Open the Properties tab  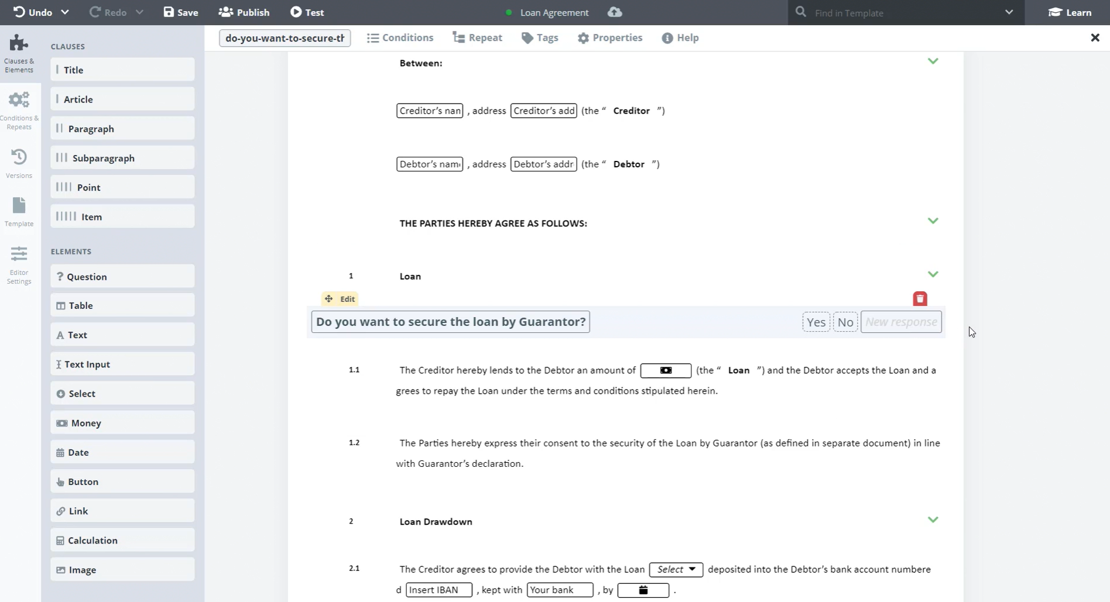coord(610,38)
